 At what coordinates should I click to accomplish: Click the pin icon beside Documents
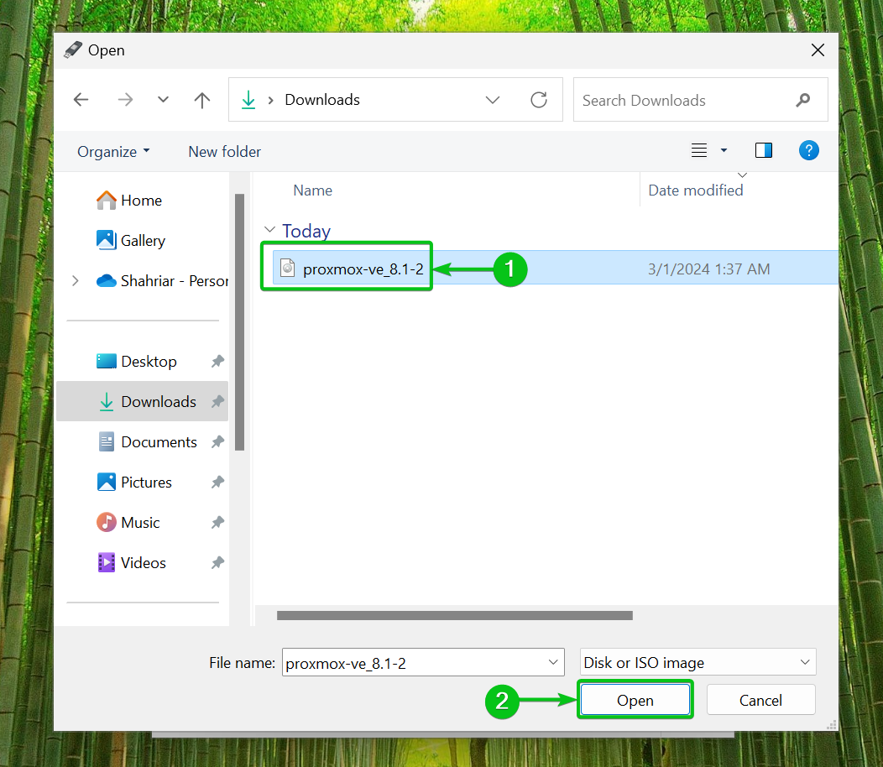click(217, 442)
